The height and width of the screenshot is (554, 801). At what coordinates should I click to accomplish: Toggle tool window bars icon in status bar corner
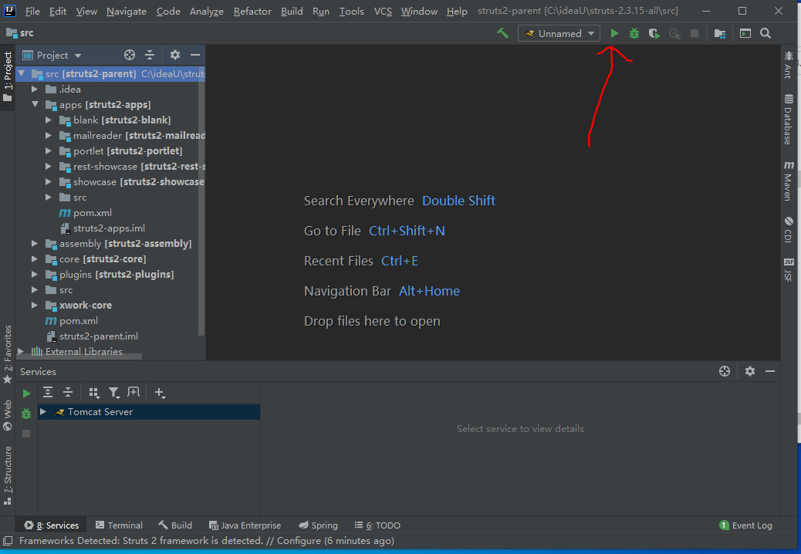pos(7,541)
